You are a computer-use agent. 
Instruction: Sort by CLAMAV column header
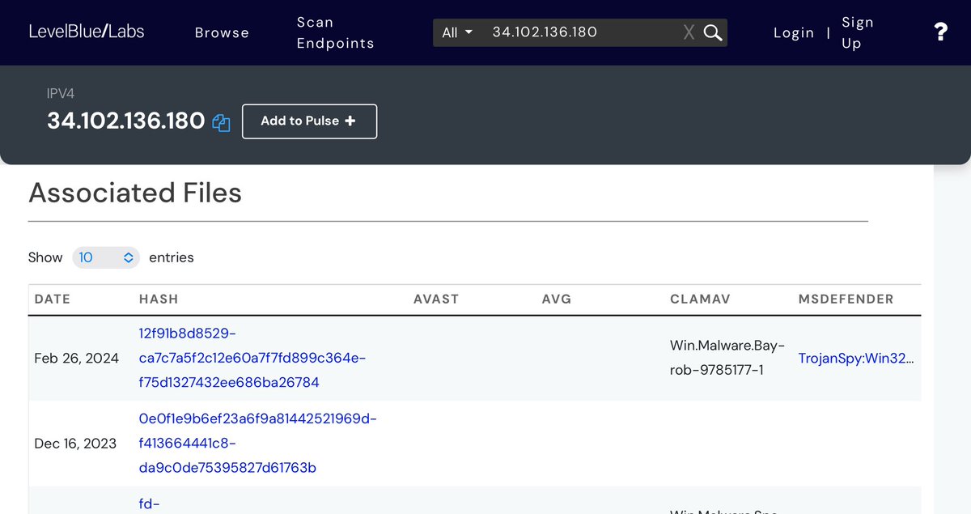pyautogui.click(x=700, y=299)
